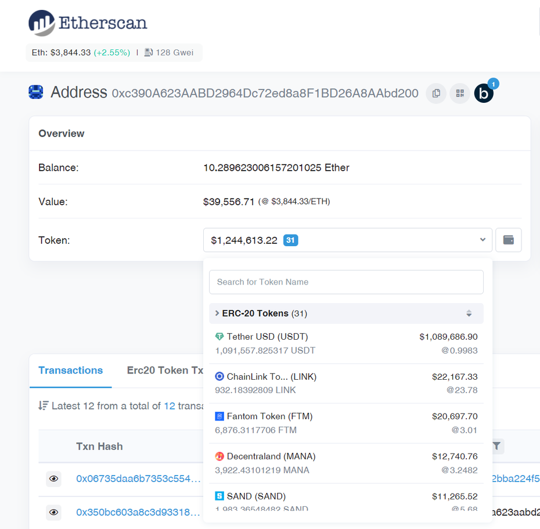Click the Etherscan logo
Screen dimensions: 540x529
coord(88,23)
